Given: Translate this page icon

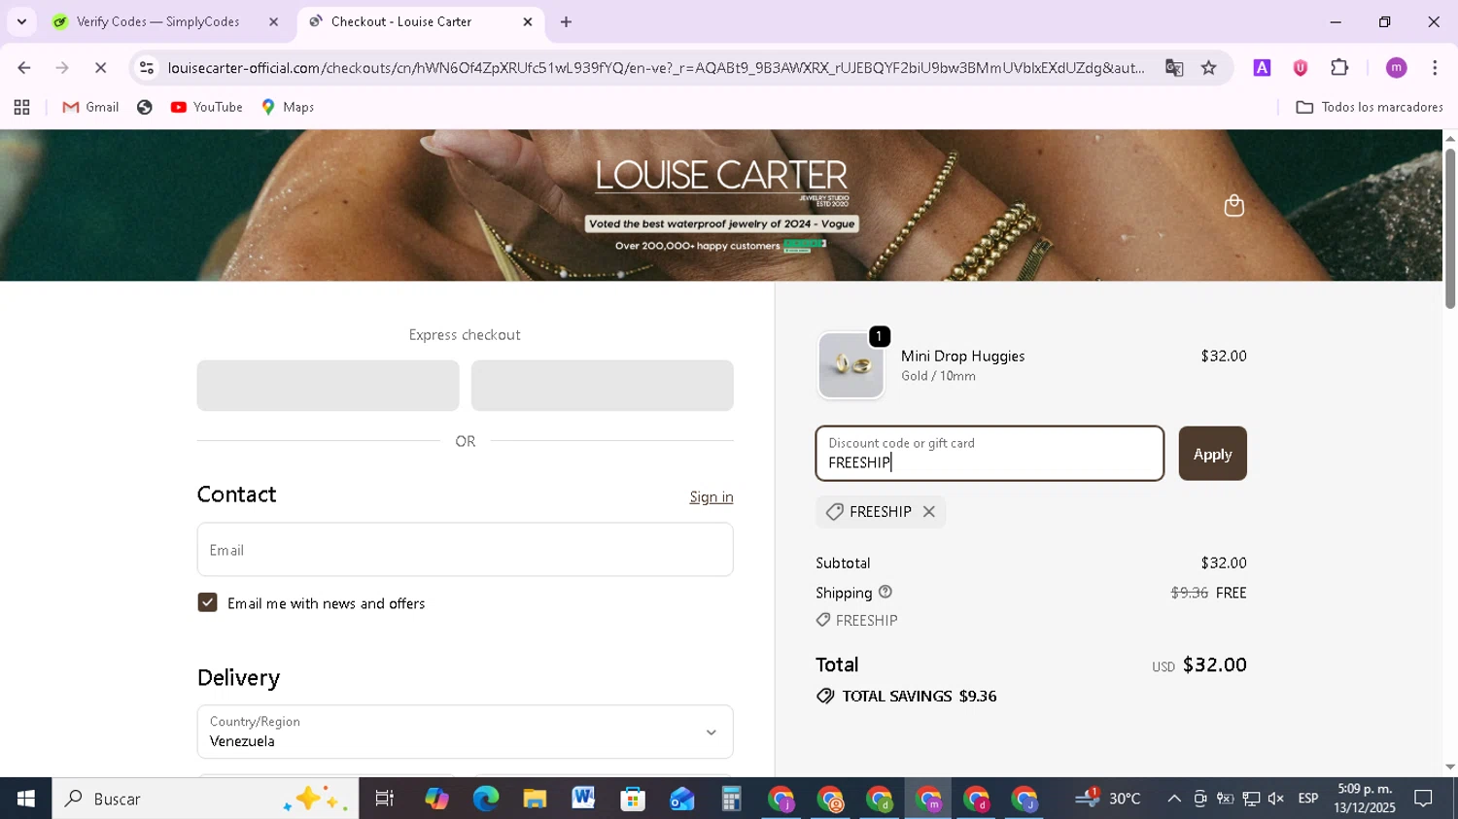Looking at the screenshot, I should pos(1174,67).
